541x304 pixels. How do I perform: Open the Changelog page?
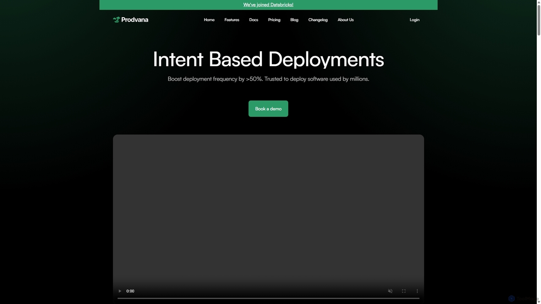click(x=318, y=20)
